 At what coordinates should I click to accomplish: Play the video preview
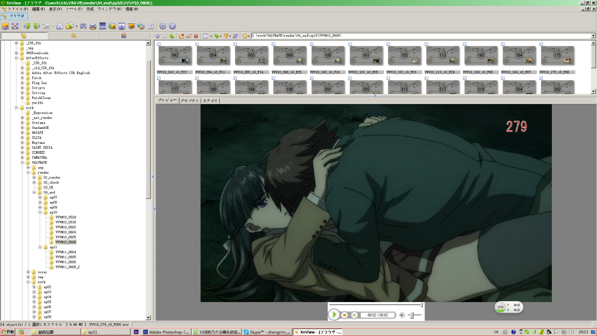click(334, 315)
